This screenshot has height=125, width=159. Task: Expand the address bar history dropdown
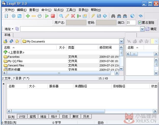point(142,29)
